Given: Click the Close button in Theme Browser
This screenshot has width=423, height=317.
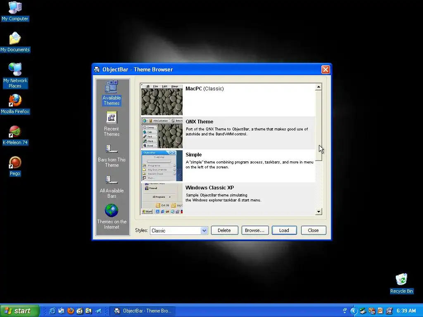Looking at the screenshot, I should (x=314, y=230).
